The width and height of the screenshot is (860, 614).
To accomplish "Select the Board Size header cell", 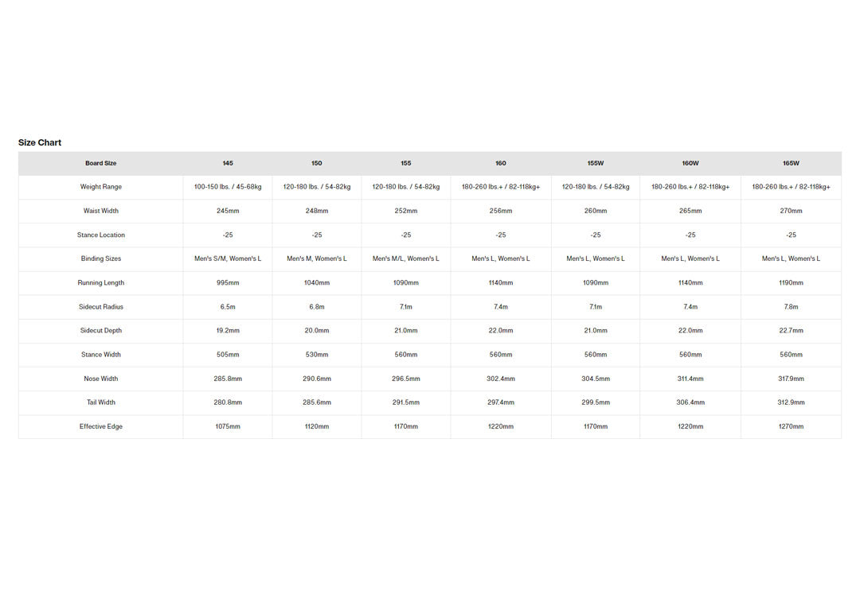I will click(x=101, y=163).
